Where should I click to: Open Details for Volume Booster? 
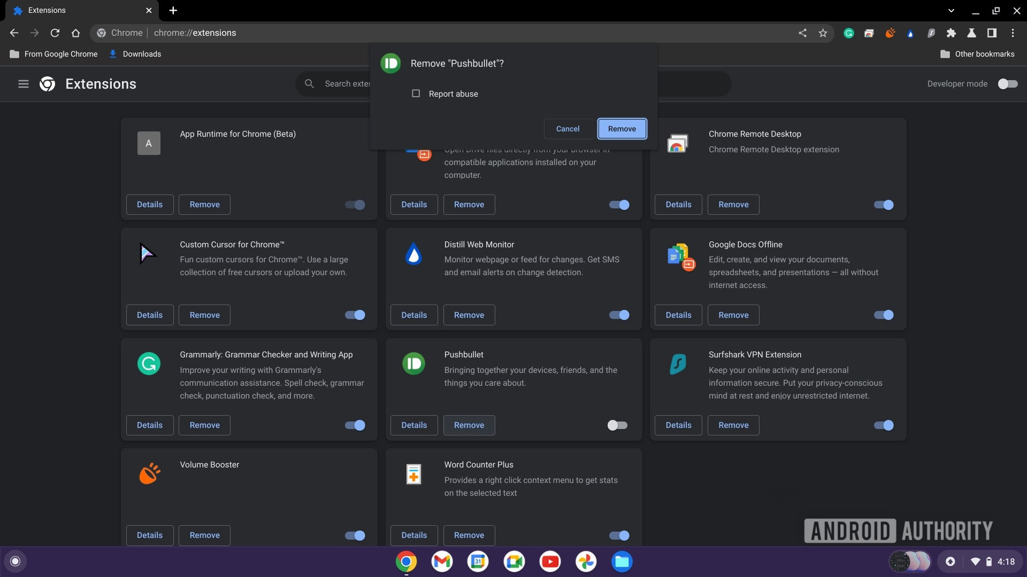click(150, 535)
